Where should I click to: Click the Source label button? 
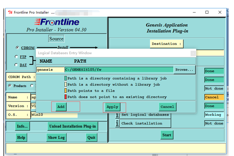[x=56, y=39]
